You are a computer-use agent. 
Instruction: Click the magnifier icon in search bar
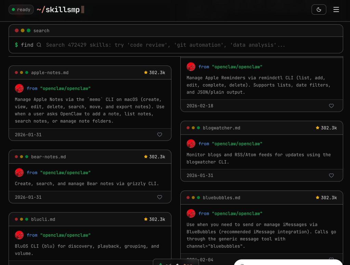39,45
